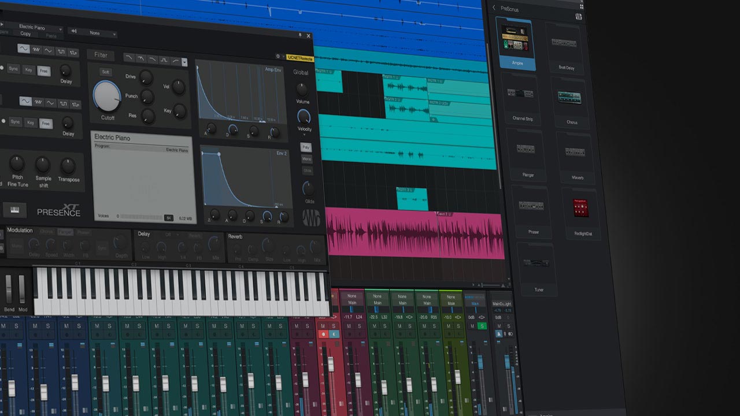
Task: Toggle Free in the upper LFO section
Action: click(x=43, y=70)
